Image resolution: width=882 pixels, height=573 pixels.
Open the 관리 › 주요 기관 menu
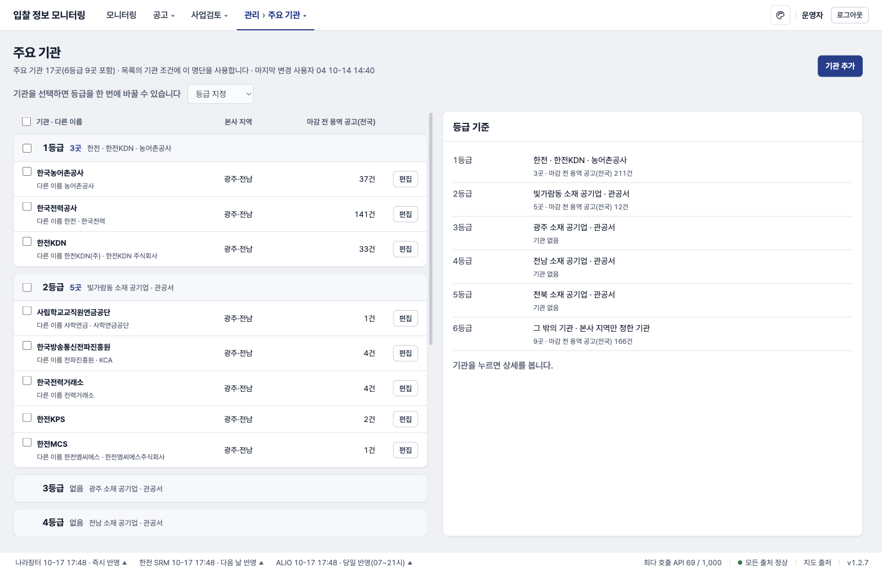click(x=276, y=15)
